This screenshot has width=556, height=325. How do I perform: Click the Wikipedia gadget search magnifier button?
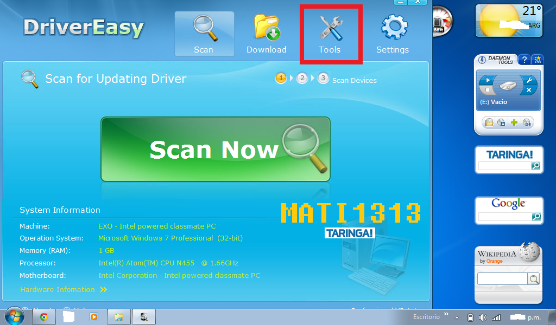[x=534, y=279]
